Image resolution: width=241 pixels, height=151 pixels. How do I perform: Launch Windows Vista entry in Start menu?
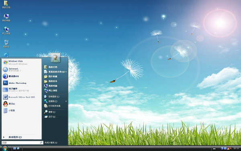[22, 62]
